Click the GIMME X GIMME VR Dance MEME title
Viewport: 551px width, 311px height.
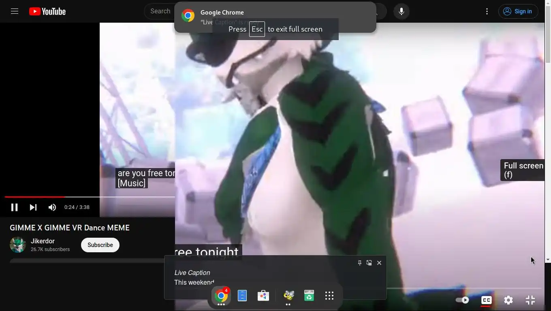(70, 228)
